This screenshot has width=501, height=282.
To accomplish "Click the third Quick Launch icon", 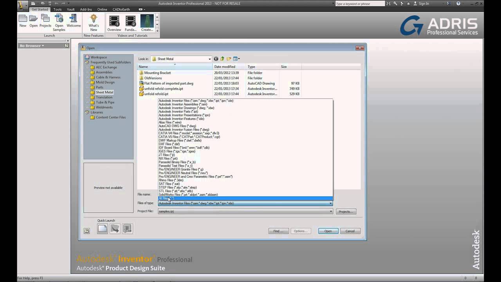I will (x=127, y=229).
